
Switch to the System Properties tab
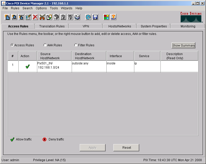click(x=154, y=26)
